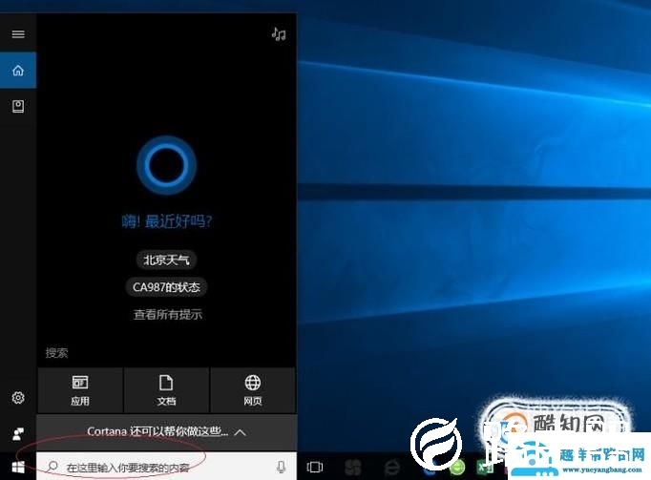The width and height of the screenshot is (651, 480).
Task: Go to Cortana Home icon
Action: pyautogui.click(x=17, y=71)
